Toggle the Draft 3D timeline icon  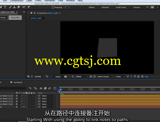(x=35, y=88)
